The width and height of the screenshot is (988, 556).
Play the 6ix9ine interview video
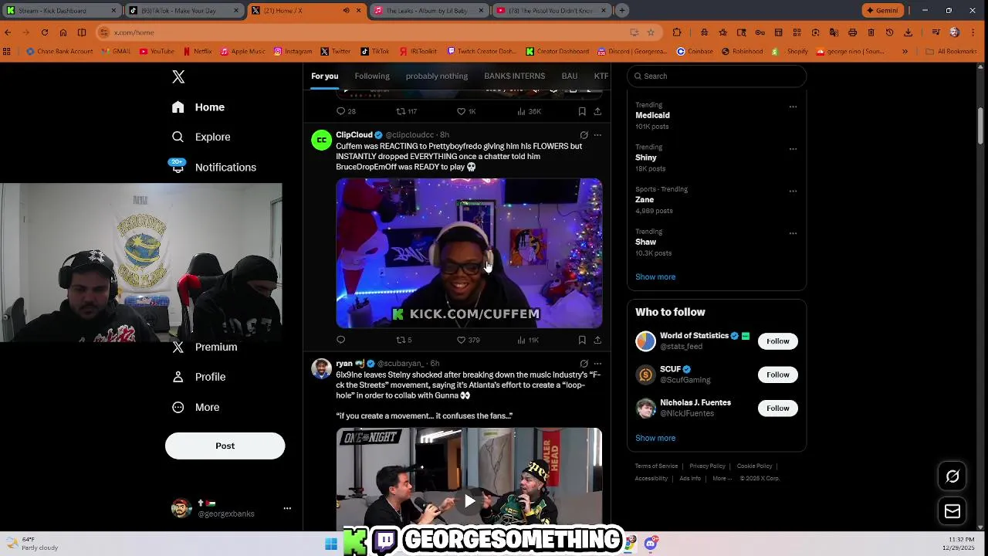point(469,501)
